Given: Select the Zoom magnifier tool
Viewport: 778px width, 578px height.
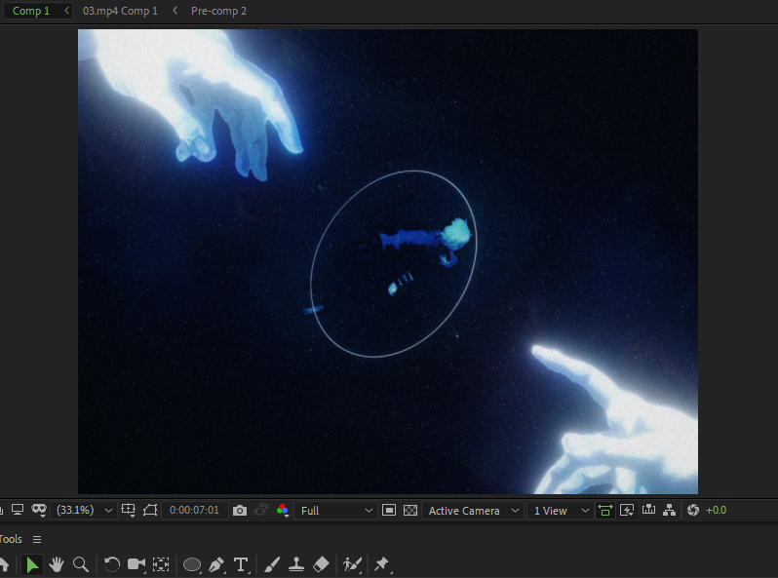Looking at the screenshot, I should [x=80, y=564].
